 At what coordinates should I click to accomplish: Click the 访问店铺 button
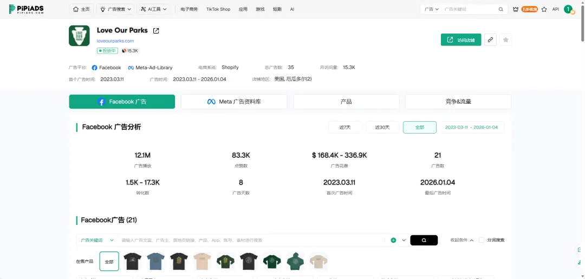[461, 40]
